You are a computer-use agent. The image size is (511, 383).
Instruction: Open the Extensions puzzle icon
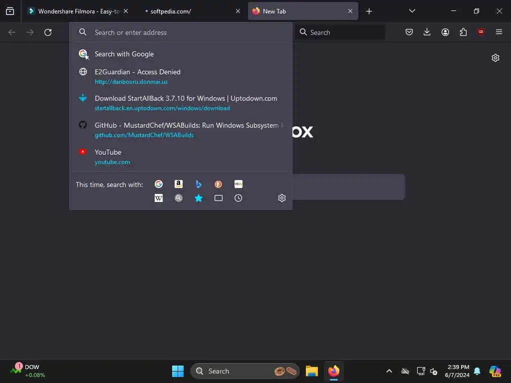[463, 32]
